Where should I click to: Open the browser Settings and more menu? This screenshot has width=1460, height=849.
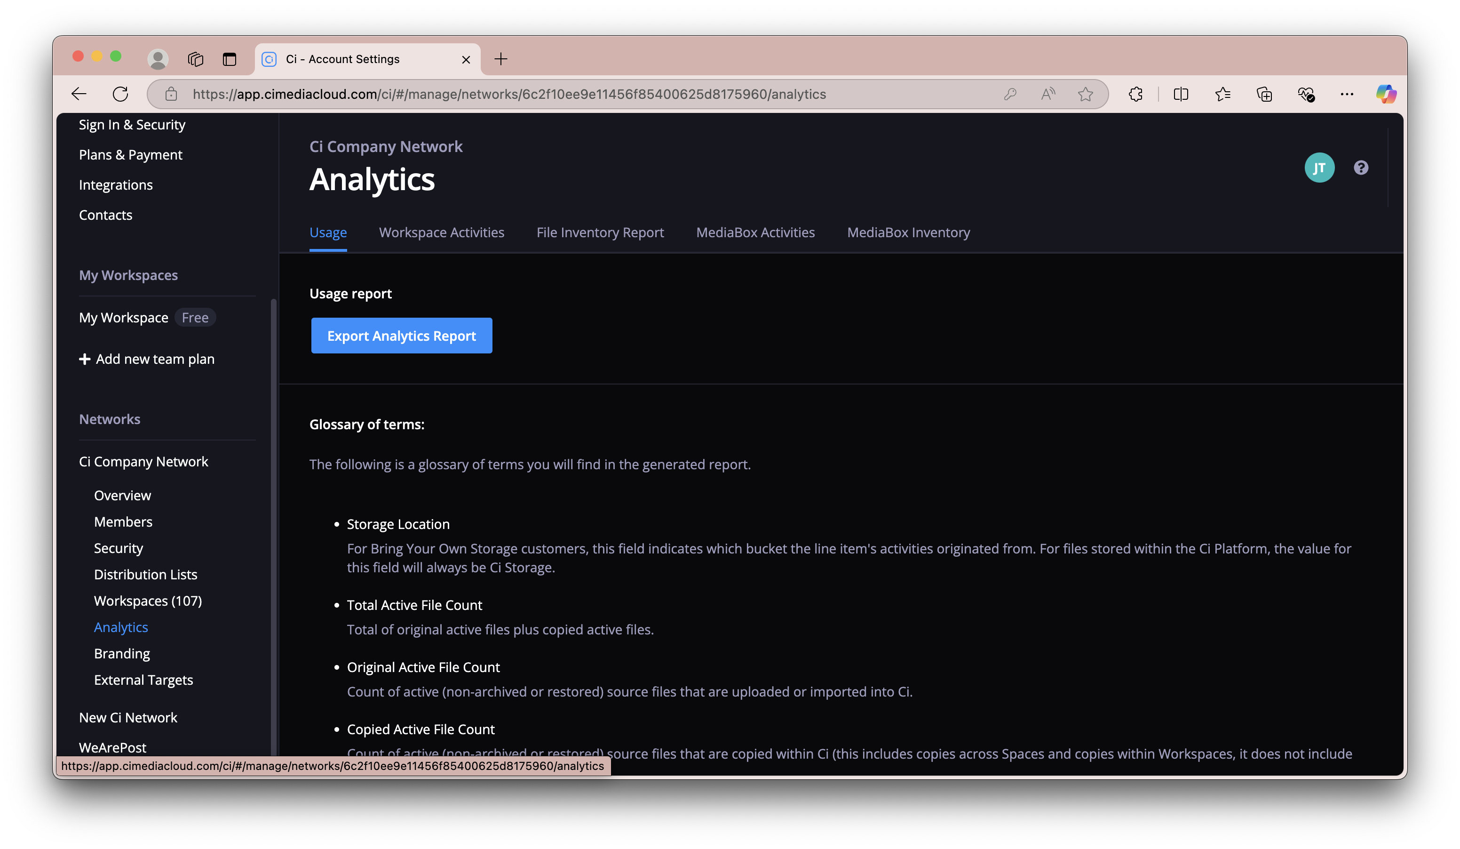[1347, 94]
